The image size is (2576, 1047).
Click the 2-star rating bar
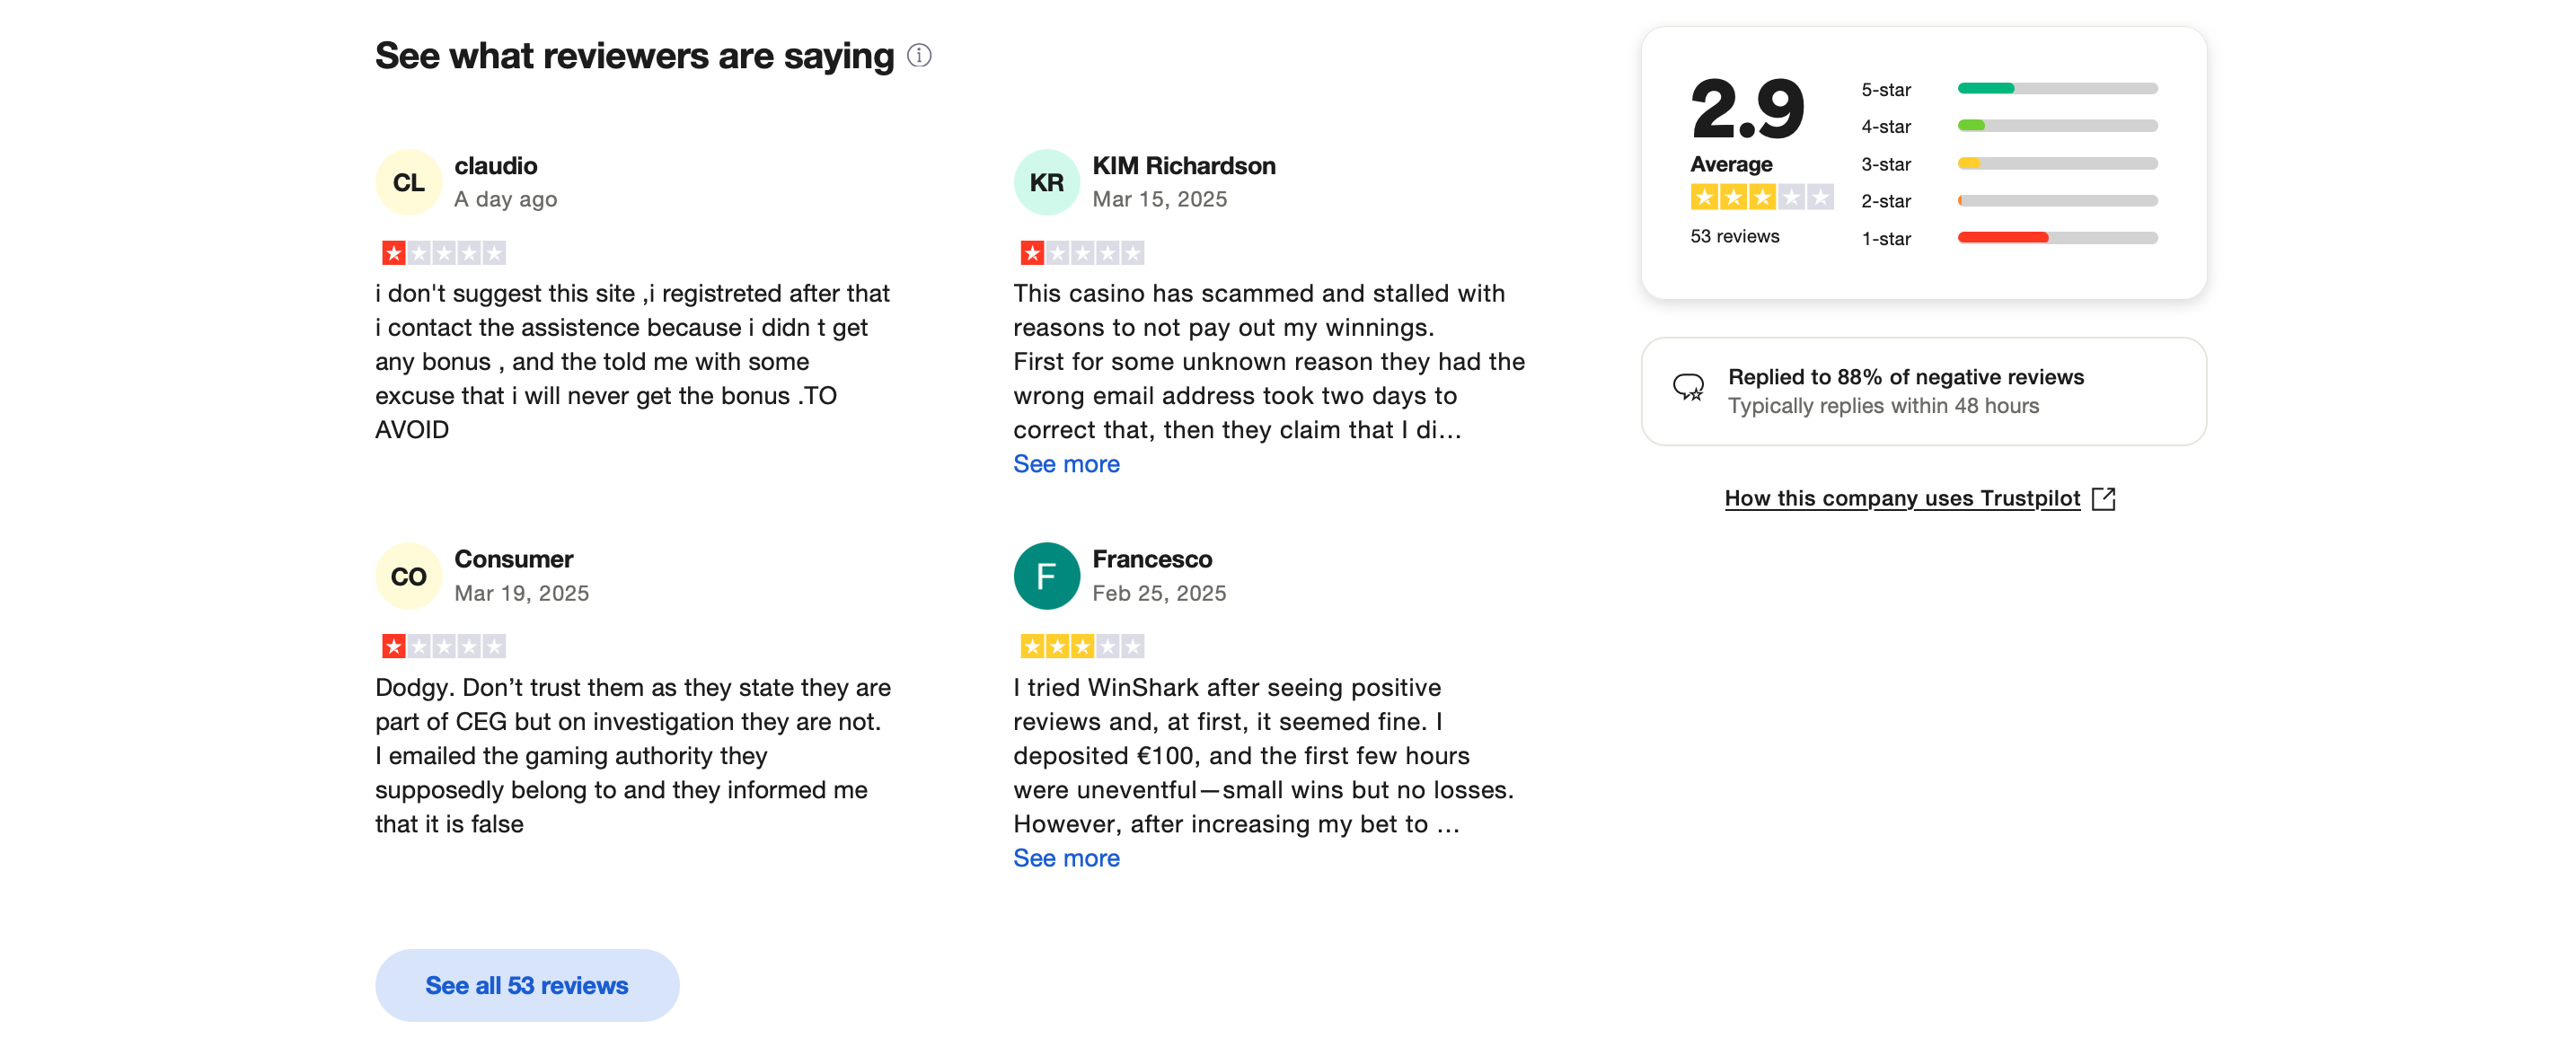pyautogui.click(x=2056, y=201)
